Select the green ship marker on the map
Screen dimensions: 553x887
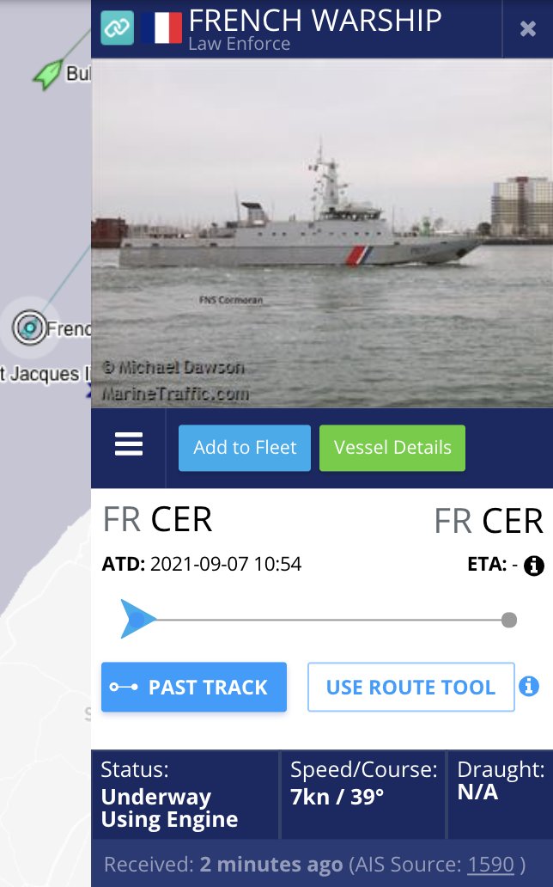[x=47, y=74]
